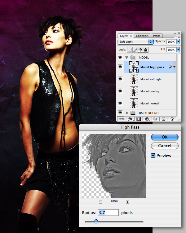This screenshot has width=186, height=233.
Task: Select Model normal layer thumbnail
Action: (134, 103)
